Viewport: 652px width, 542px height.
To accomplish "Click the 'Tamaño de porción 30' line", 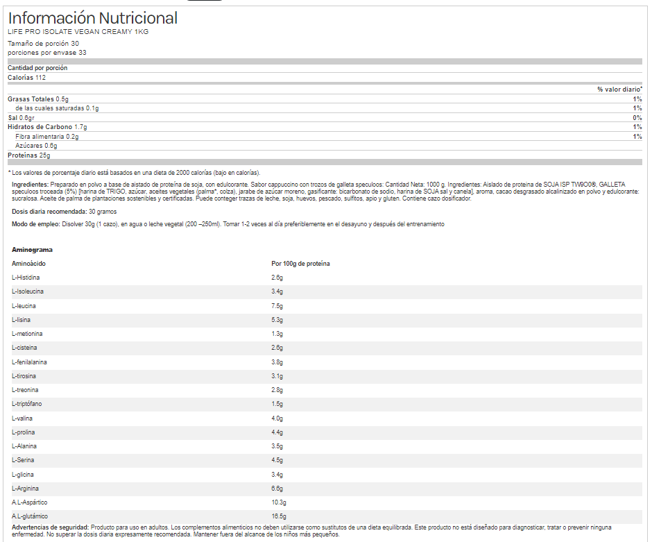I will [x=43, y=43].
